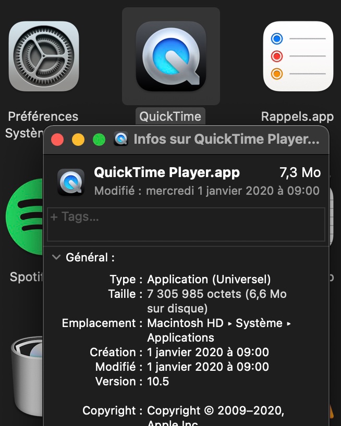Click the Création 1 janvier 2020 value
341x426 pixels.
[x=208, y=353]
